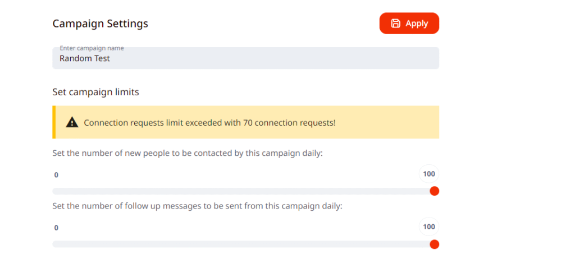Grab the new people daily slider handle
Viewport: 575px width, 259px height.
[x=434, y=191]
